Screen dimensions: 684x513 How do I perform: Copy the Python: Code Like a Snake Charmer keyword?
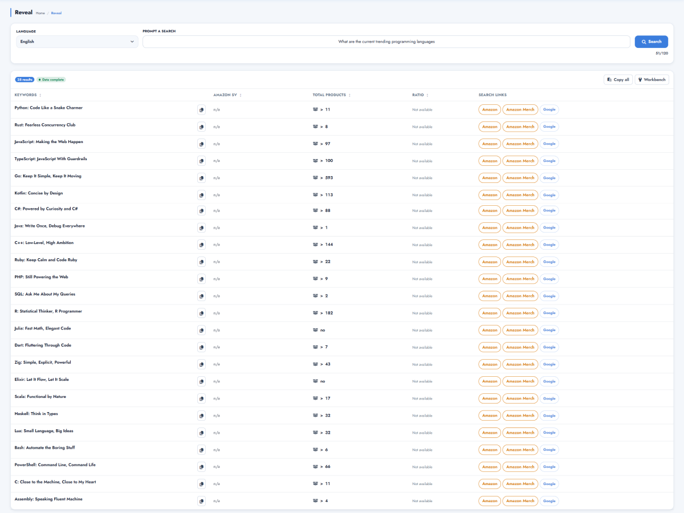coord(201,110)
